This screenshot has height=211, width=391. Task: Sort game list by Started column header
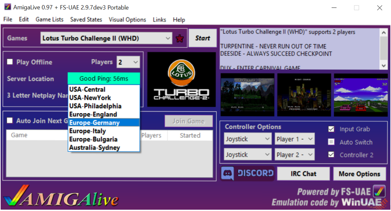click(x=190, y=135)
